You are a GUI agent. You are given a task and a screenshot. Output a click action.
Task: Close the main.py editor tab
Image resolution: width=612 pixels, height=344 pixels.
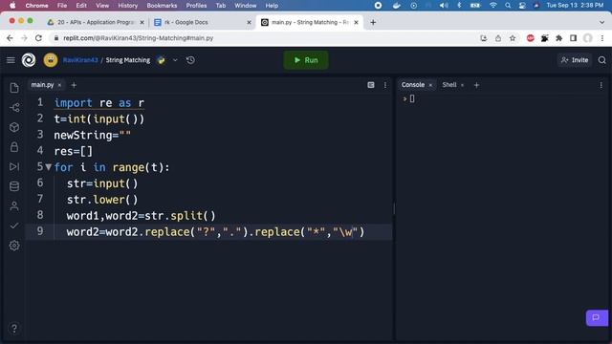point(59,85)
